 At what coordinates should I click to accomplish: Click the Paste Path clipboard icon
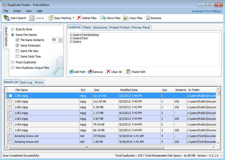click(x=128, y=72)
